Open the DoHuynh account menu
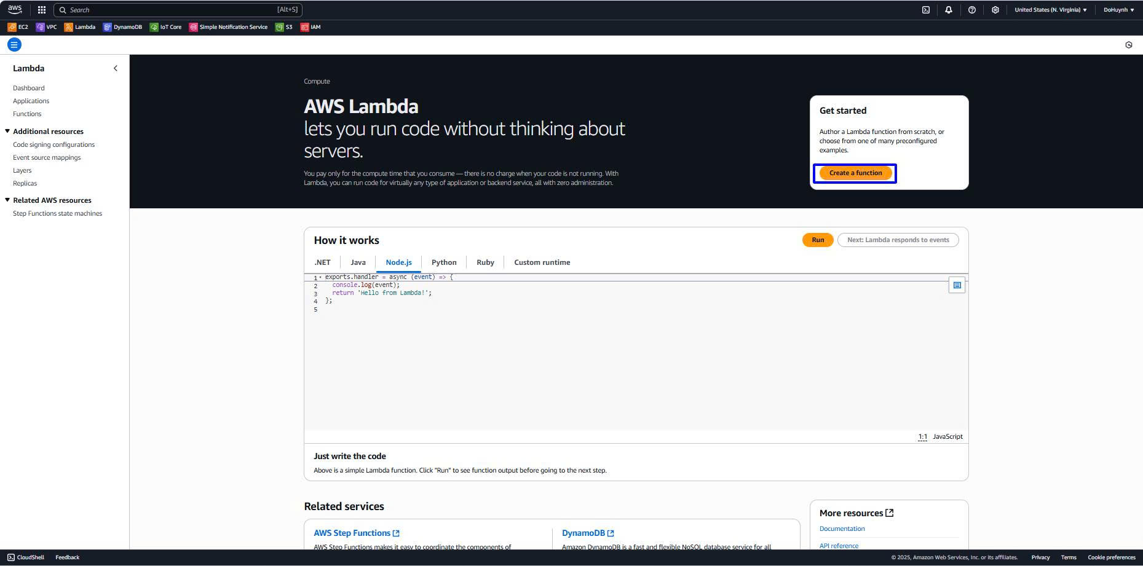 [x=1118, y=10]
